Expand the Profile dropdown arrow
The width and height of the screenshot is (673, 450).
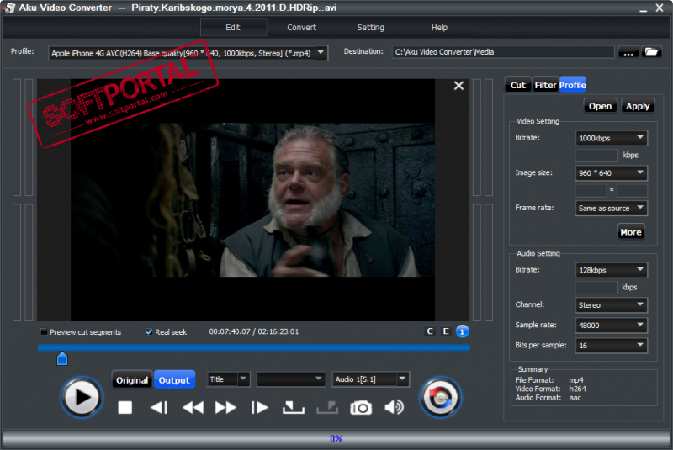[321, 53]
